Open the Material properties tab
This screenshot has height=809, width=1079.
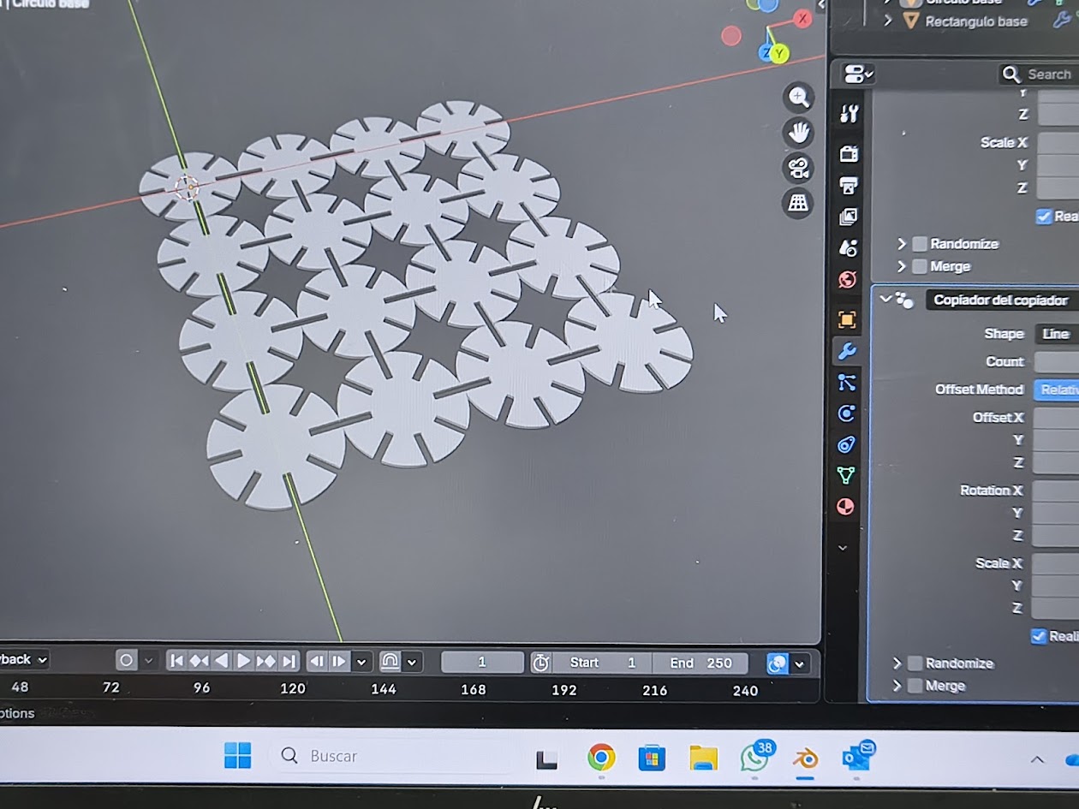click(x=846, y=506)
